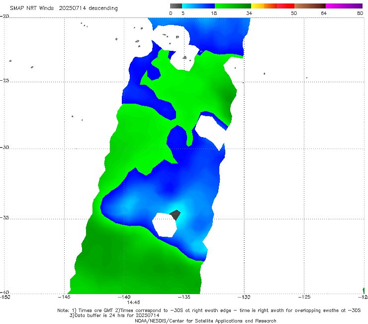Click the latitude label '-35'
The width and height of the screenshot is (368, 324).
[x=4, y=217]
